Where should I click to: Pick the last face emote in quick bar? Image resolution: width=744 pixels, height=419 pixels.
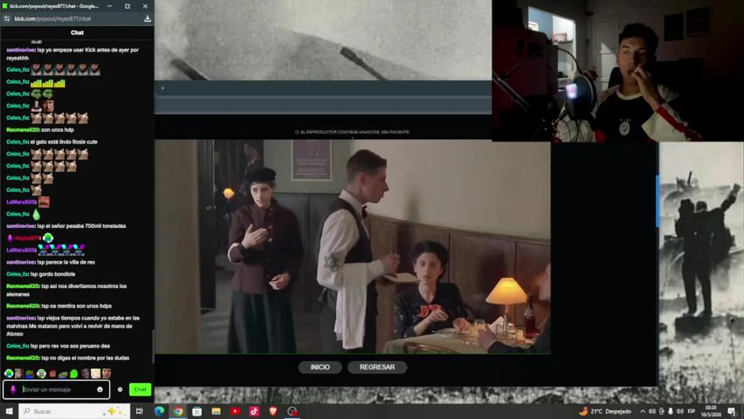(107, 374)
